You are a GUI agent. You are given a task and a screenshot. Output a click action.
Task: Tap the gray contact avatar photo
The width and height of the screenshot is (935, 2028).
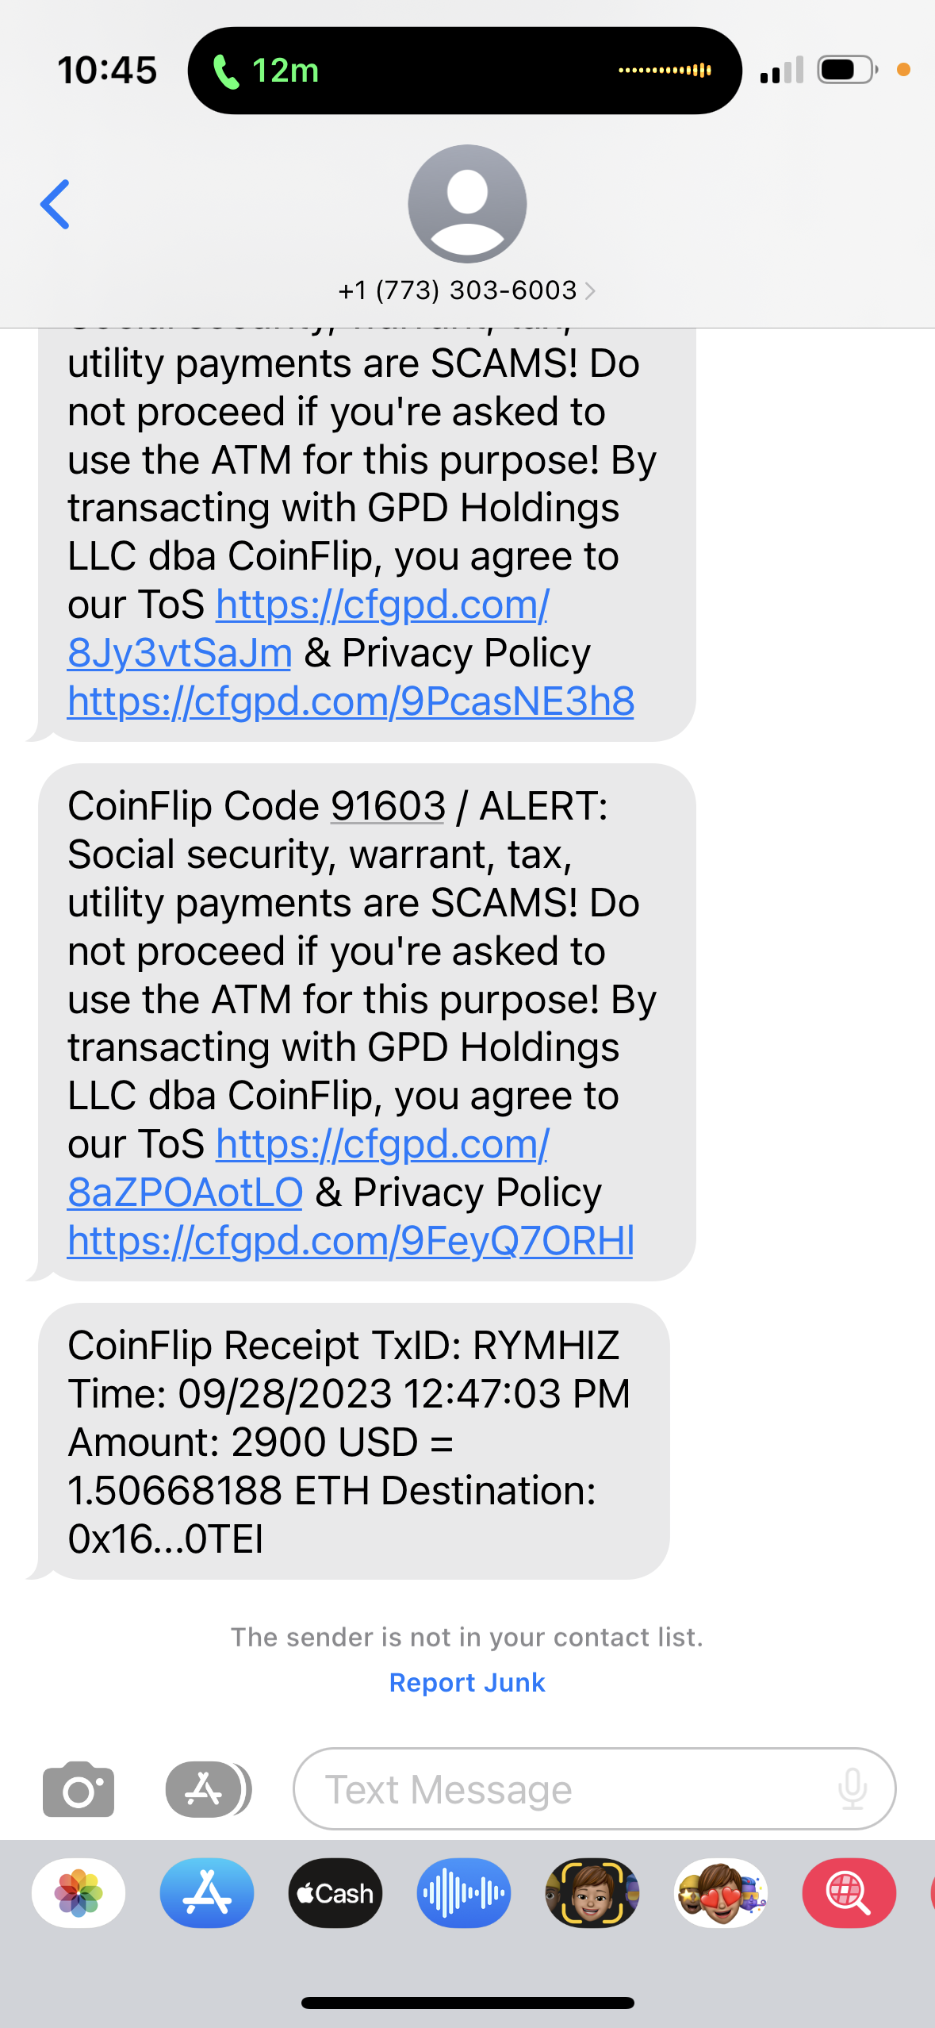click(x=467, y=203)
